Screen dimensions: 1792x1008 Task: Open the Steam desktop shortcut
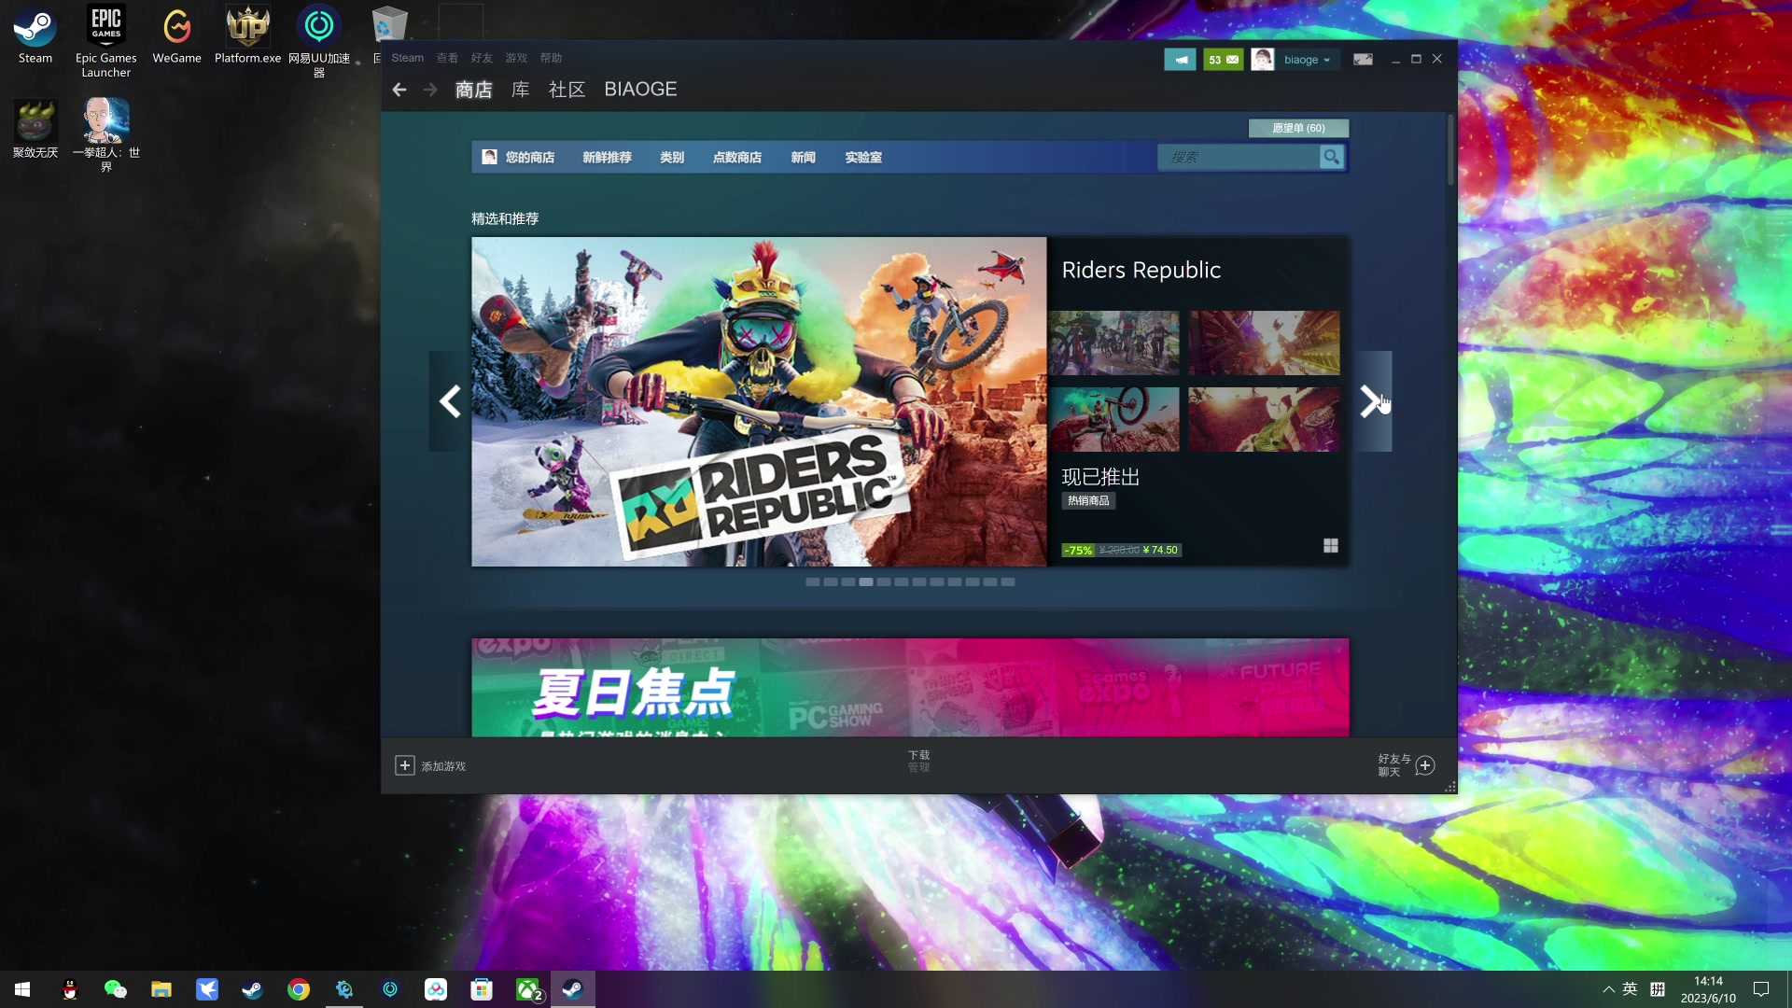[x=35, y=35]
